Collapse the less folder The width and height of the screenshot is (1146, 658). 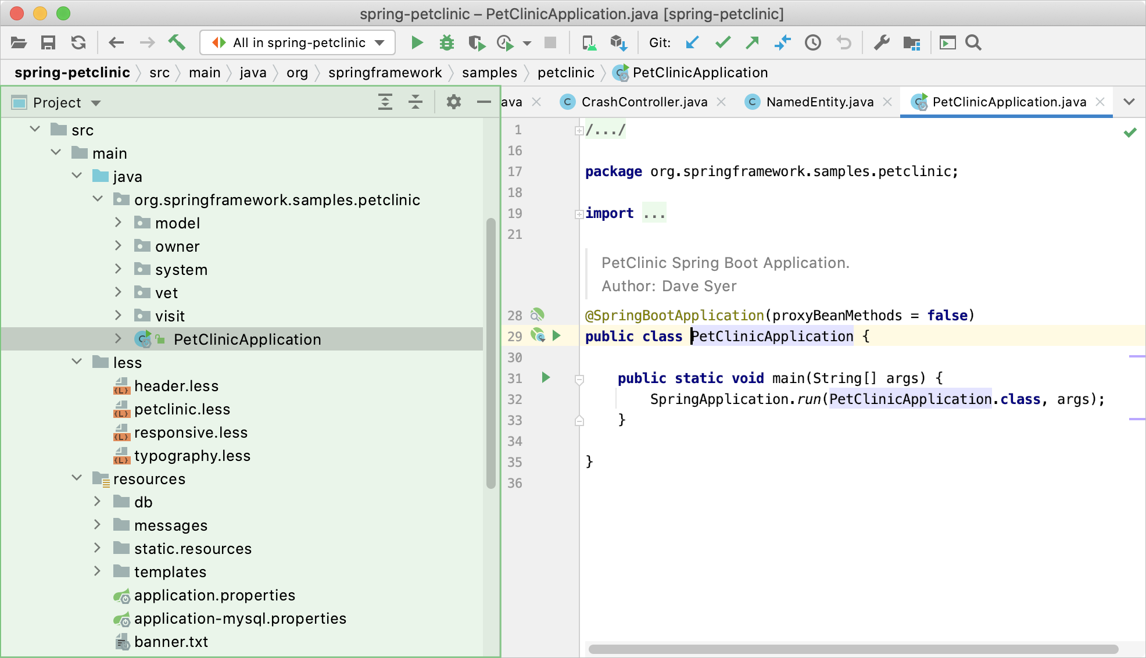tap(77, 362)
